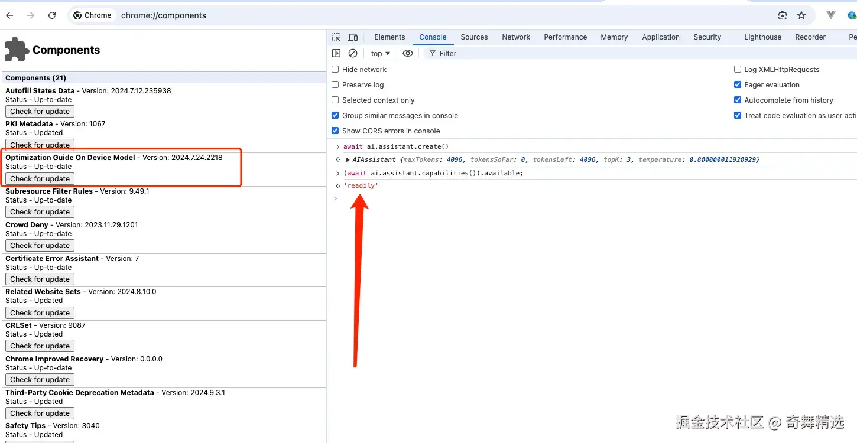Viewport: 857px width, 443px height.
Task: Enable the Log XMLHttpRequests checkbox
Action: click(x=738, y=69)
